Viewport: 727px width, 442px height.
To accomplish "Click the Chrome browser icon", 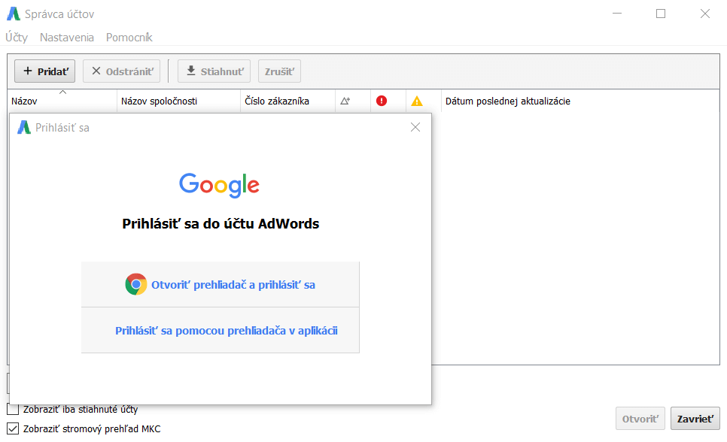I will click(136, 284).
